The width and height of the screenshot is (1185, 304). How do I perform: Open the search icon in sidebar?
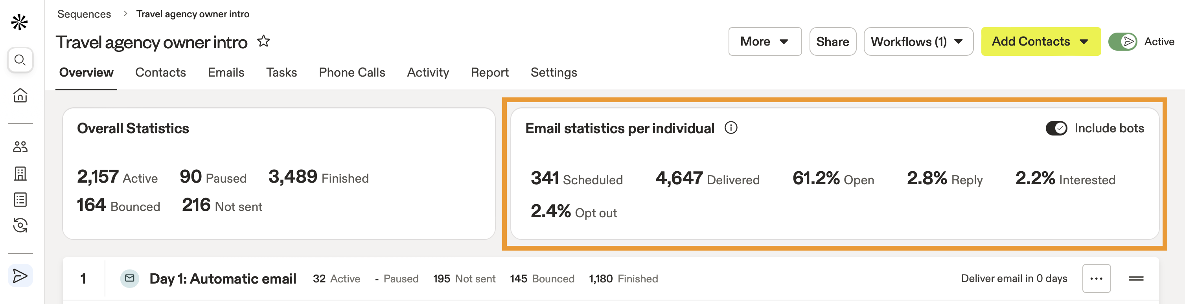tap(20, 60)
